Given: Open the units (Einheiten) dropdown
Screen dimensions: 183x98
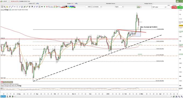Looking at the screenshot, I should pyautogui.click(x=97, y=7).
